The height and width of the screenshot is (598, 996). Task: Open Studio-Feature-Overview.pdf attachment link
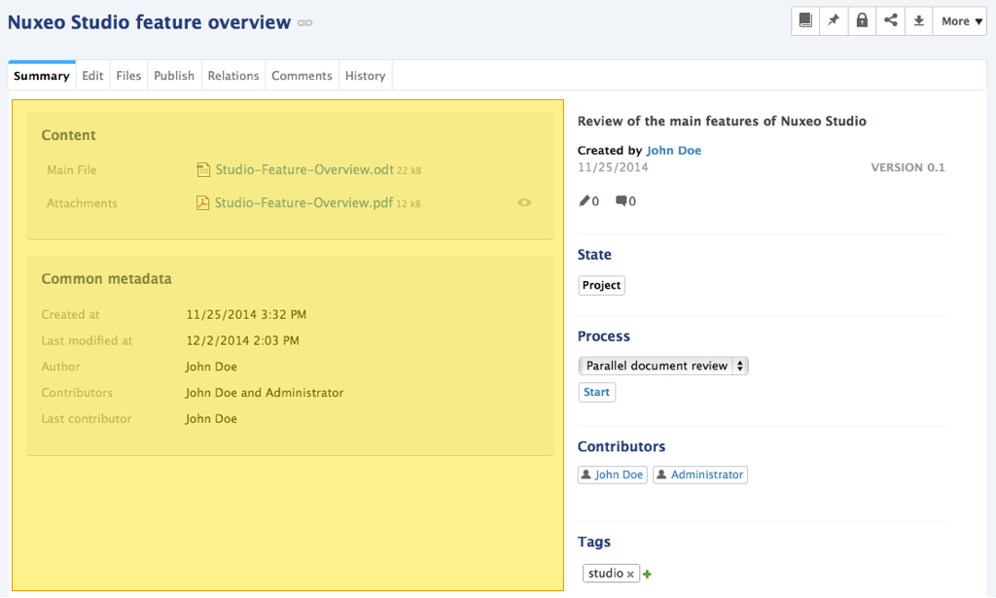(x=303, y=202)
